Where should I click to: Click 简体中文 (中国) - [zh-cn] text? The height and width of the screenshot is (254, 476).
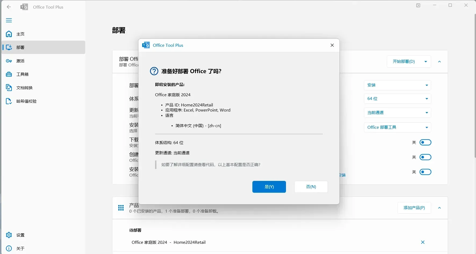point(198,126)
